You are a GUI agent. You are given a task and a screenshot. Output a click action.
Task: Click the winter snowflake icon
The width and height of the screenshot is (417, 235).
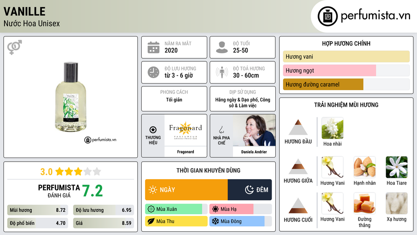coord(215,221)
